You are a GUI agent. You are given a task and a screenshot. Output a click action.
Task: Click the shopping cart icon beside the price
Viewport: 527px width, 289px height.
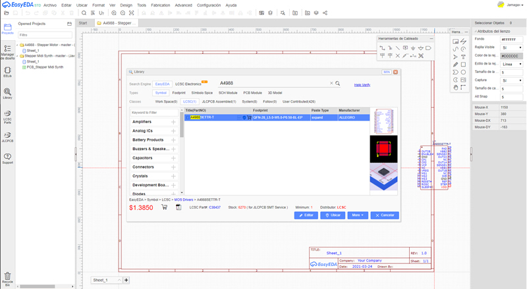pos(164,207)
